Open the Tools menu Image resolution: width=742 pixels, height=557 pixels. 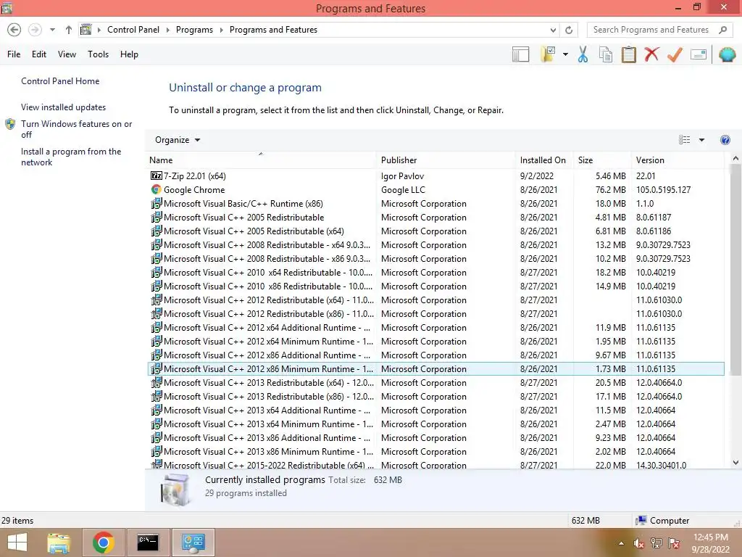98,54
